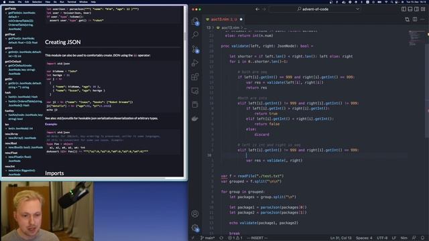This screenshot has width=429, height=241.
Task: Click the editor minimap
Action: [417, 38]
